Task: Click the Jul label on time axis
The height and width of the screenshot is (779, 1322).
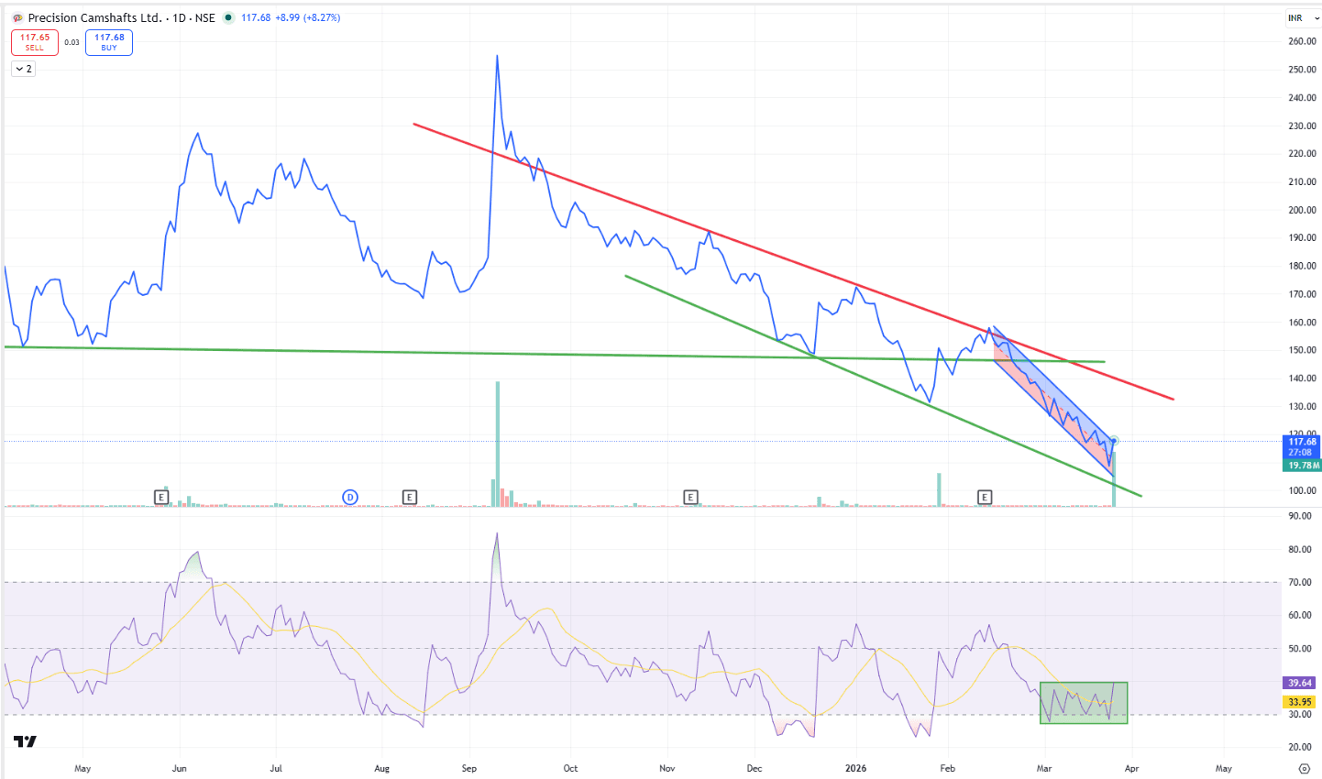Action: pos(276,768)
